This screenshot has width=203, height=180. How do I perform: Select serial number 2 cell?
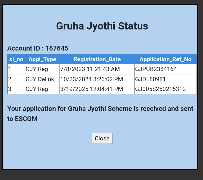coord(16,79)
